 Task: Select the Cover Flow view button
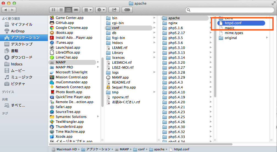coord(76,10)
